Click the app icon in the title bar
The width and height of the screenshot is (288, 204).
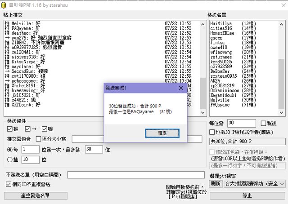(x=5, y=4)
